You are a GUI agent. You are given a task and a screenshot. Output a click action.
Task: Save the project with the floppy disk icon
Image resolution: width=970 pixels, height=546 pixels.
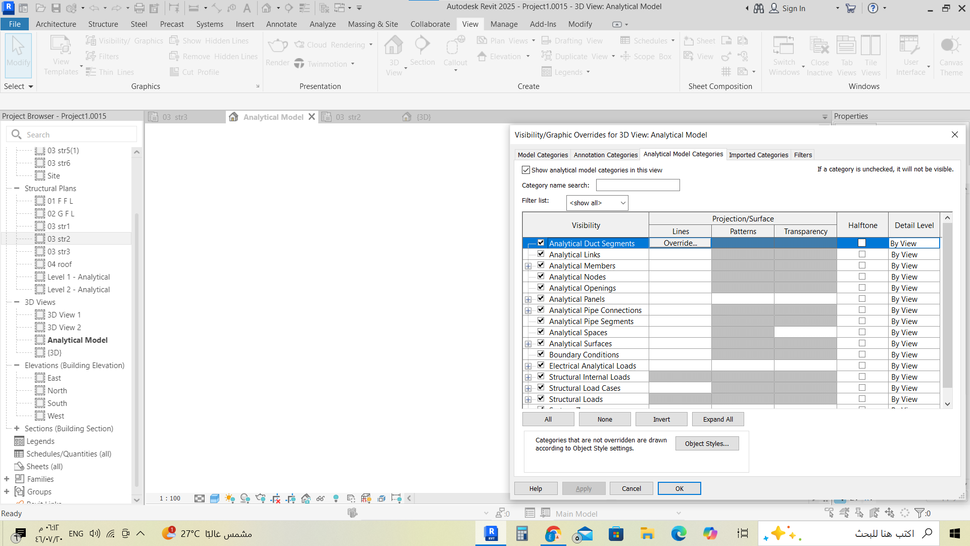coord(56,8)
